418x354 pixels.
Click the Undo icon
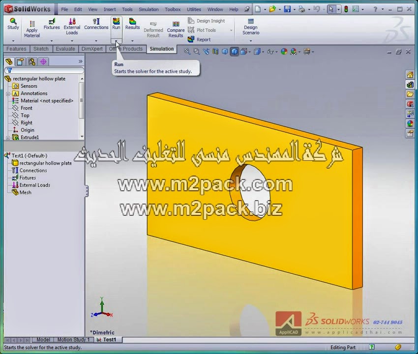coord(316,9)
